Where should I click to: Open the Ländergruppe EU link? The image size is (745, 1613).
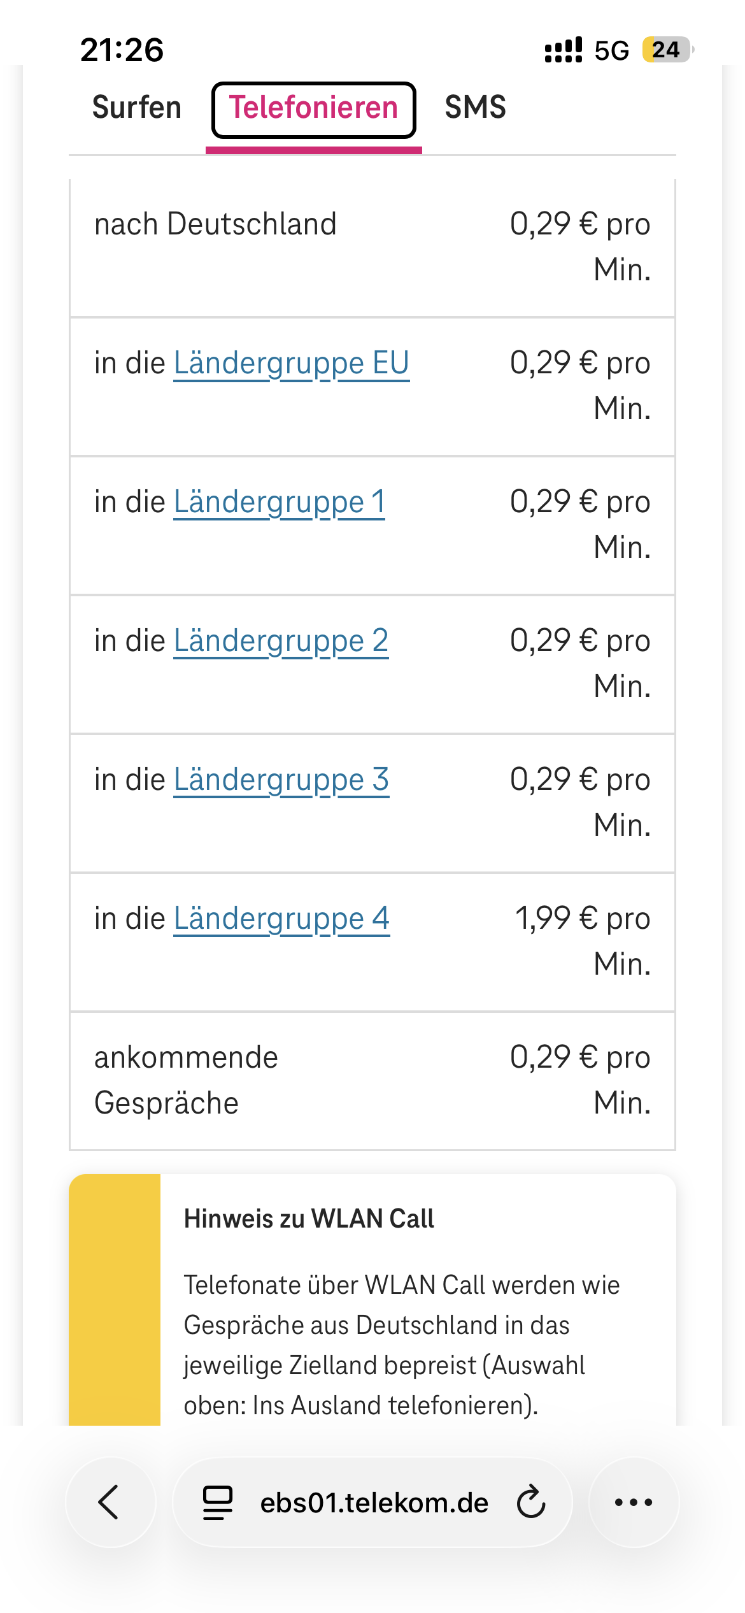coord(292,364)
